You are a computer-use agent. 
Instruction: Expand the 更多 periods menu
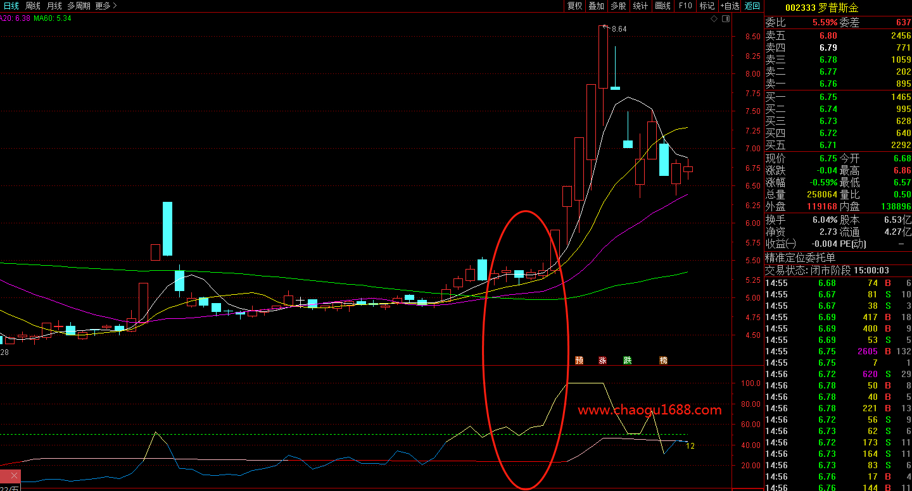(x=106, y=6)
